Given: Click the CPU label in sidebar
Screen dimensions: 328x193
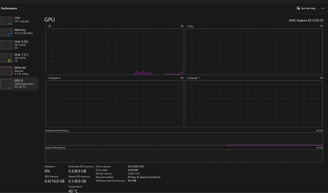Looking at the screenshot, I should [x=17, y=18].
